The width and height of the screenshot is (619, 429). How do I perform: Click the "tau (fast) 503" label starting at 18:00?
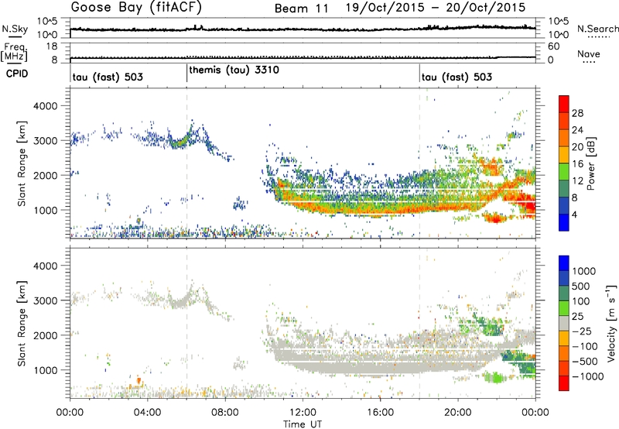click(457, 77)
